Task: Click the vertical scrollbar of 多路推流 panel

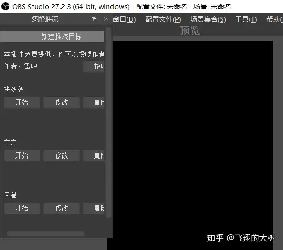Action: pos(108,123)
